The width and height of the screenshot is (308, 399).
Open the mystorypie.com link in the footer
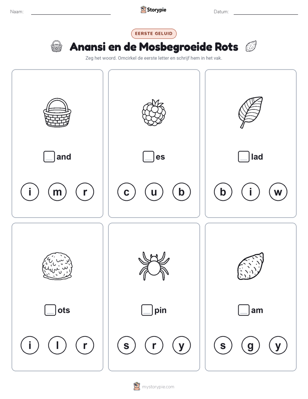coord(158,387)
